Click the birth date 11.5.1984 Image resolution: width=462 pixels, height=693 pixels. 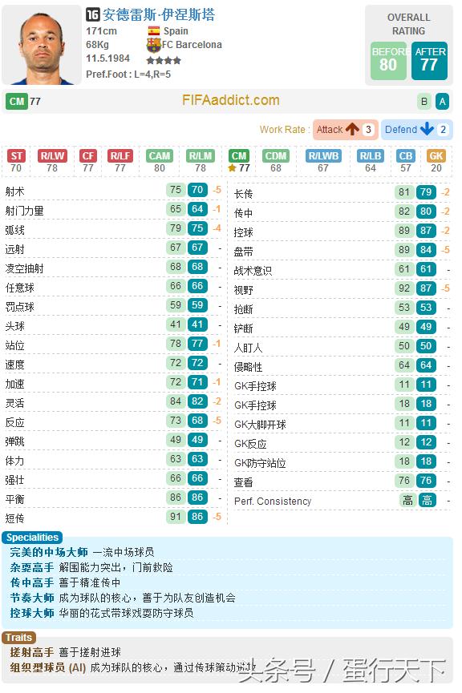click(107, 58)
